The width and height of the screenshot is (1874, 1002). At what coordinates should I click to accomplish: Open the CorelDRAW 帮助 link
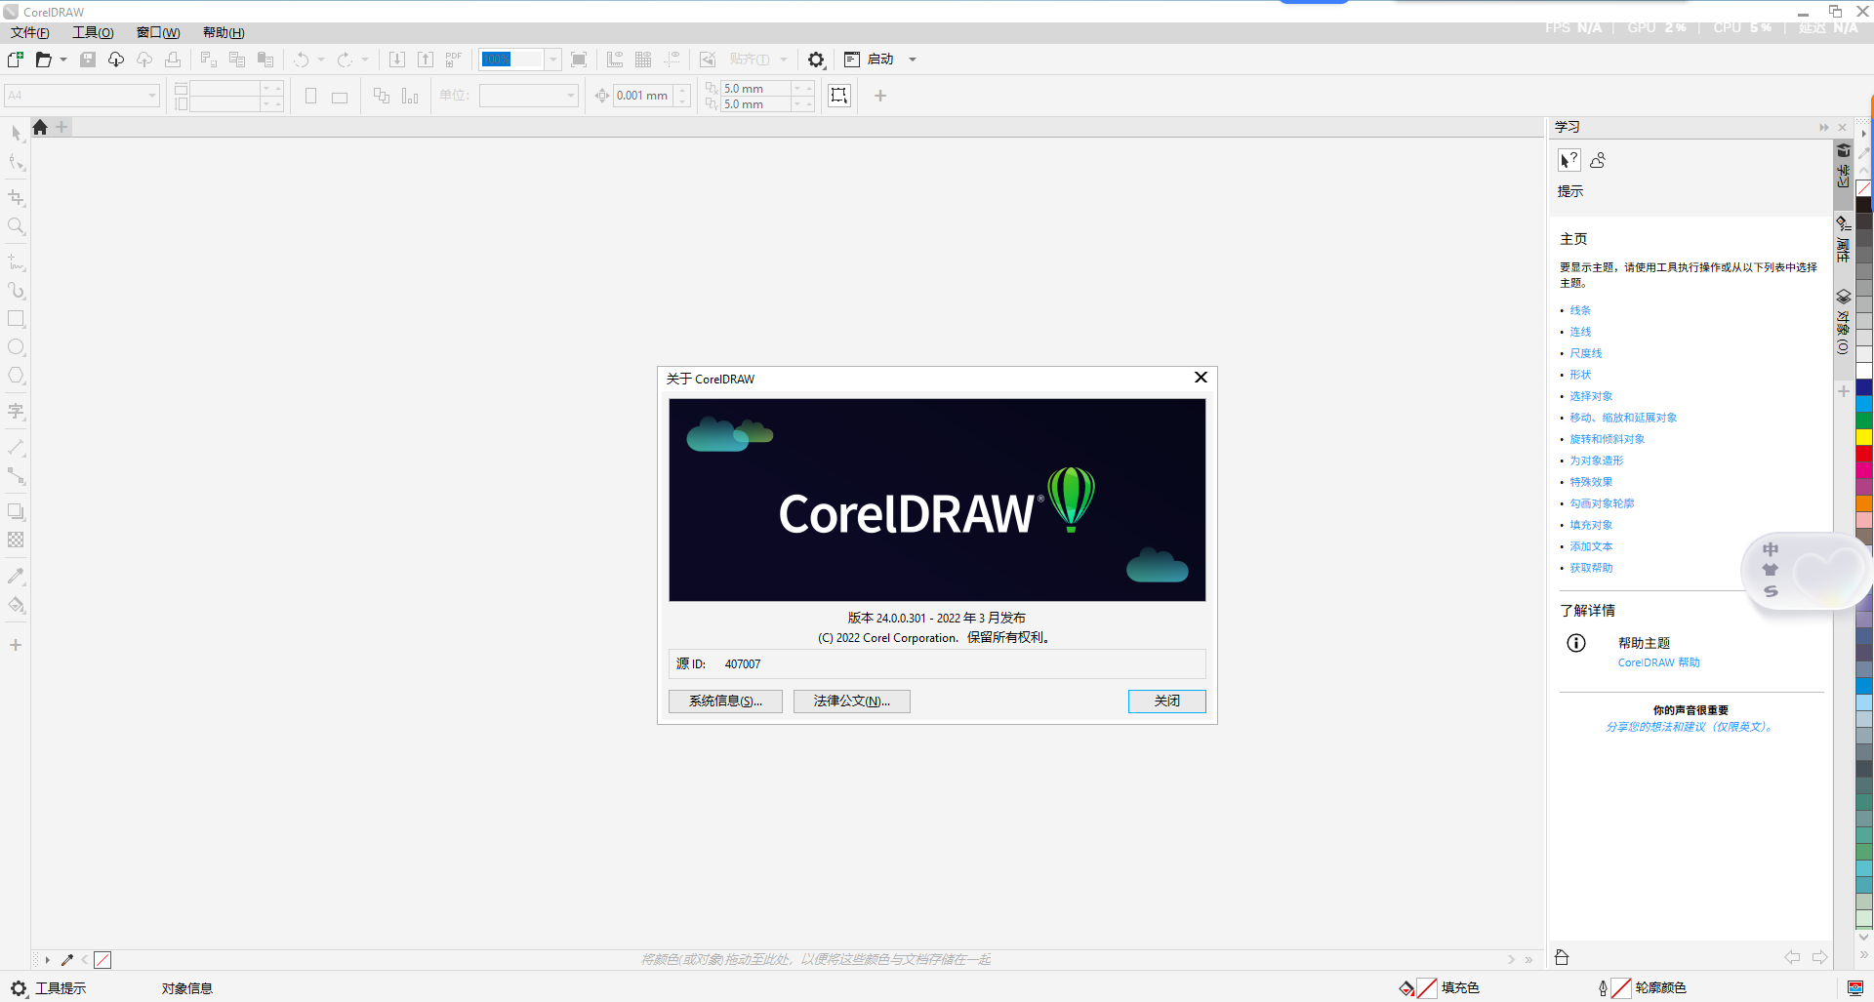coord(1657,661)
